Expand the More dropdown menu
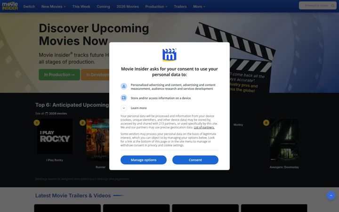339x212 pixels. [x=199, y=7]
